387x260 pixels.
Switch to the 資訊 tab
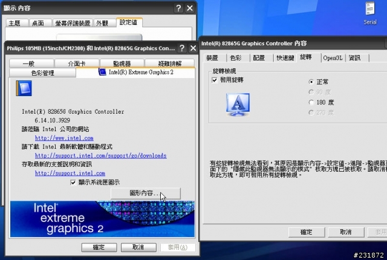pyautogui.click(x=357, y=58)
